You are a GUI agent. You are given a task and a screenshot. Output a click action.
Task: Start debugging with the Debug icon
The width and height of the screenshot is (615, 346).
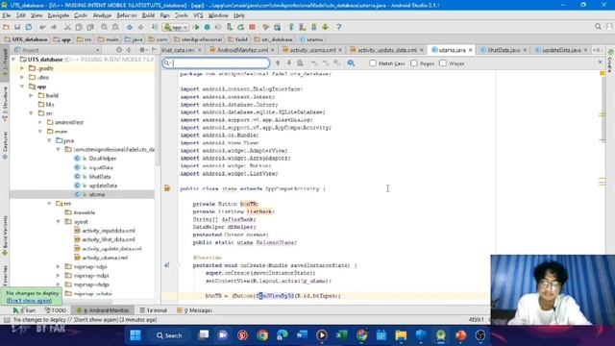208,27
